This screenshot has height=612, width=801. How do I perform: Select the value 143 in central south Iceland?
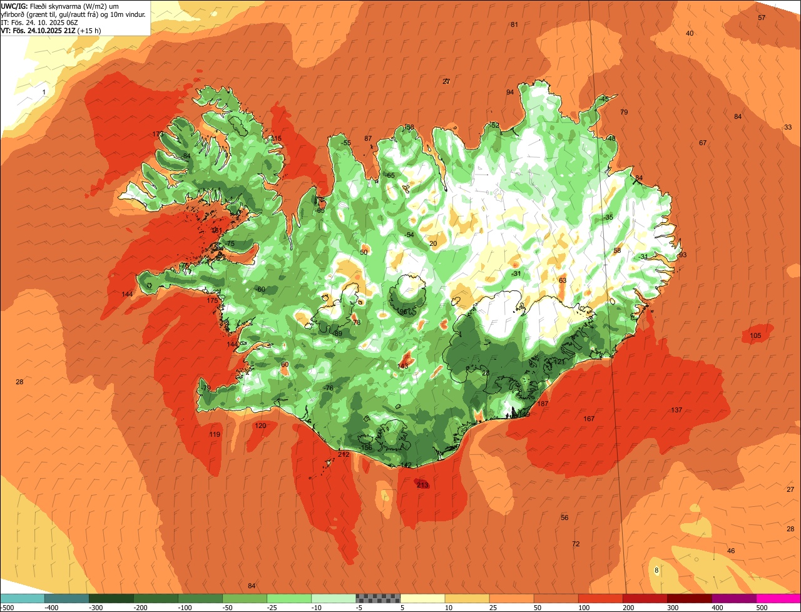[x=403, y=366]
